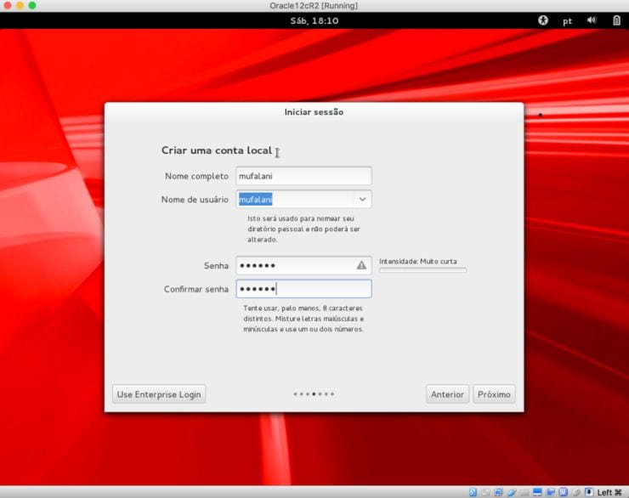The width and height of the screenshot is (629, 498).
Task: Expand the Nome de usuário suggestions dropdown
Action: pyautogui.click(x=362, y=199)
